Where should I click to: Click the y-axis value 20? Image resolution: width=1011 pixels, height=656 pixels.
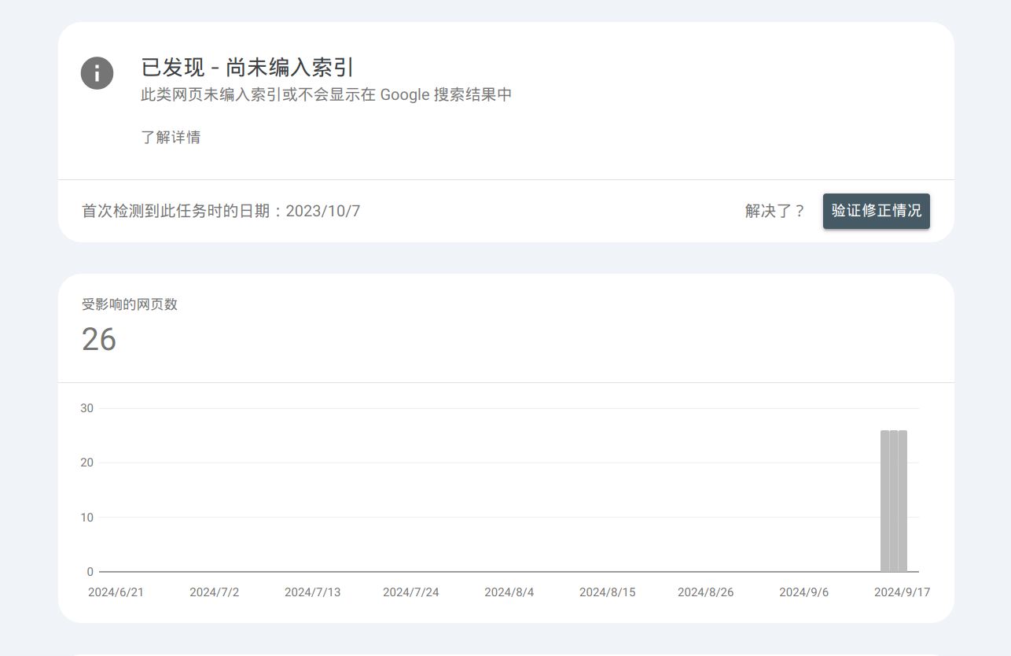pos(86,463)
